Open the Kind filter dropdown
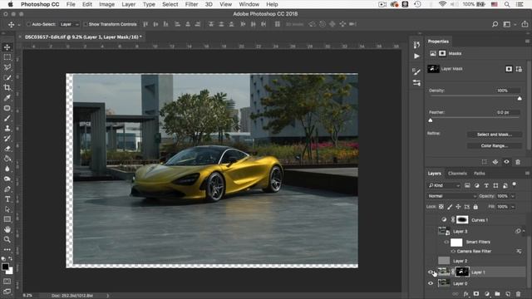This screenshot has width=532, height=299. 444,185
